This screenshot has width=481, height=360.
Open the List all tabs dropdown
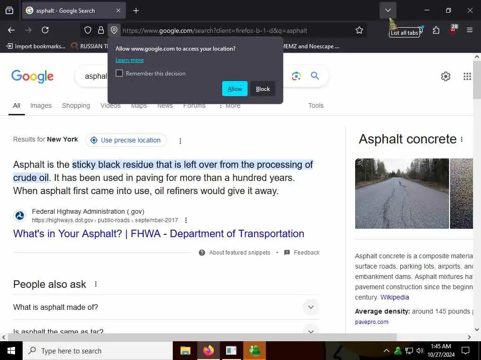[388, 10]
